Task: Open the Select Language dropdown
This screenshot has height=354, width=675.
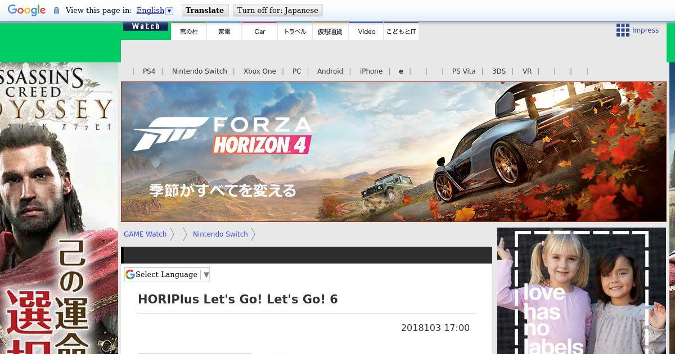Action: (x=167, y=274)
